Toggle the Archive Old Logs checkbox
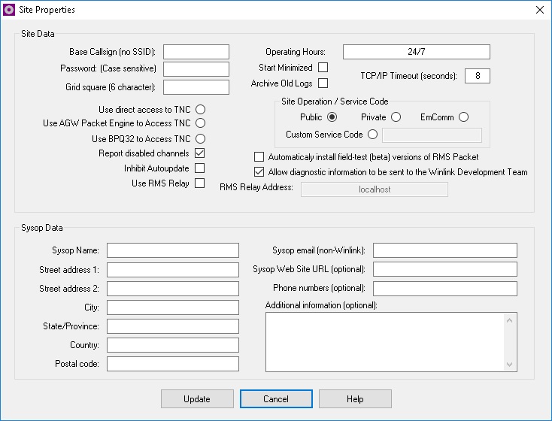The image size is (552, 421). coord(323,83)
